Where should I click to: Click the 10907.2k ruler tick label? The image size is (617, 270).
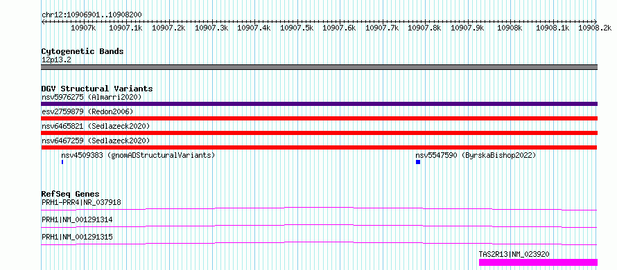(168, 28)
